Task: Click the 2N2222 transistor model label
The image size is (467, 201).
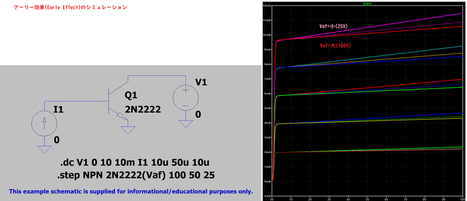Action: (x=143, y=110)
